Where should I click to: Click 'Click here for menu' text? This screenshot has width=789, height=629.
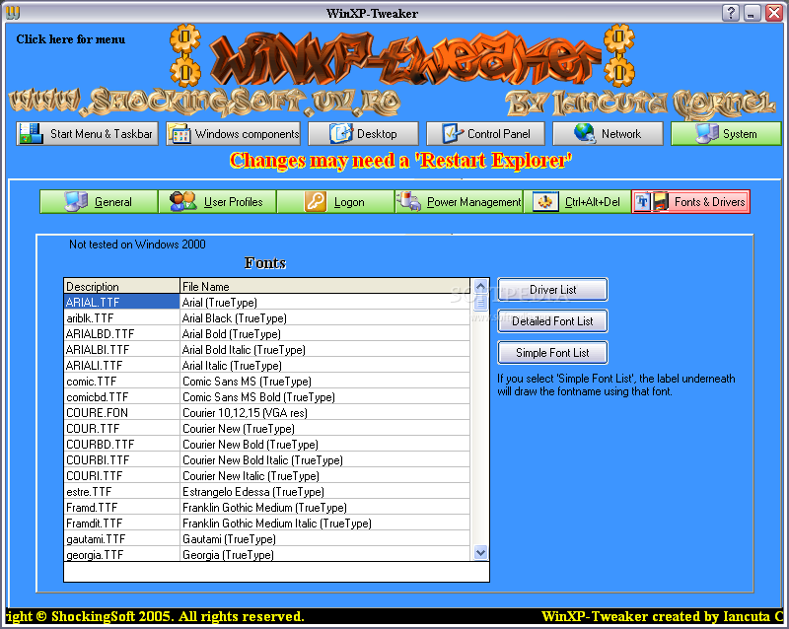point(70,39)
